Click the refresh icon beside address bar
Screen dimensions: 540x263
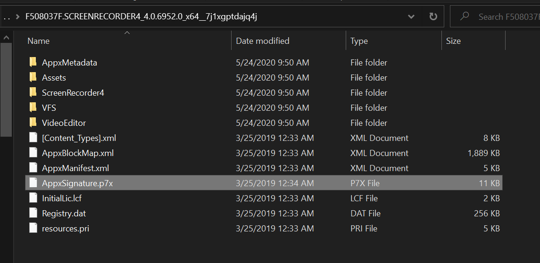[x=433, y=16]
